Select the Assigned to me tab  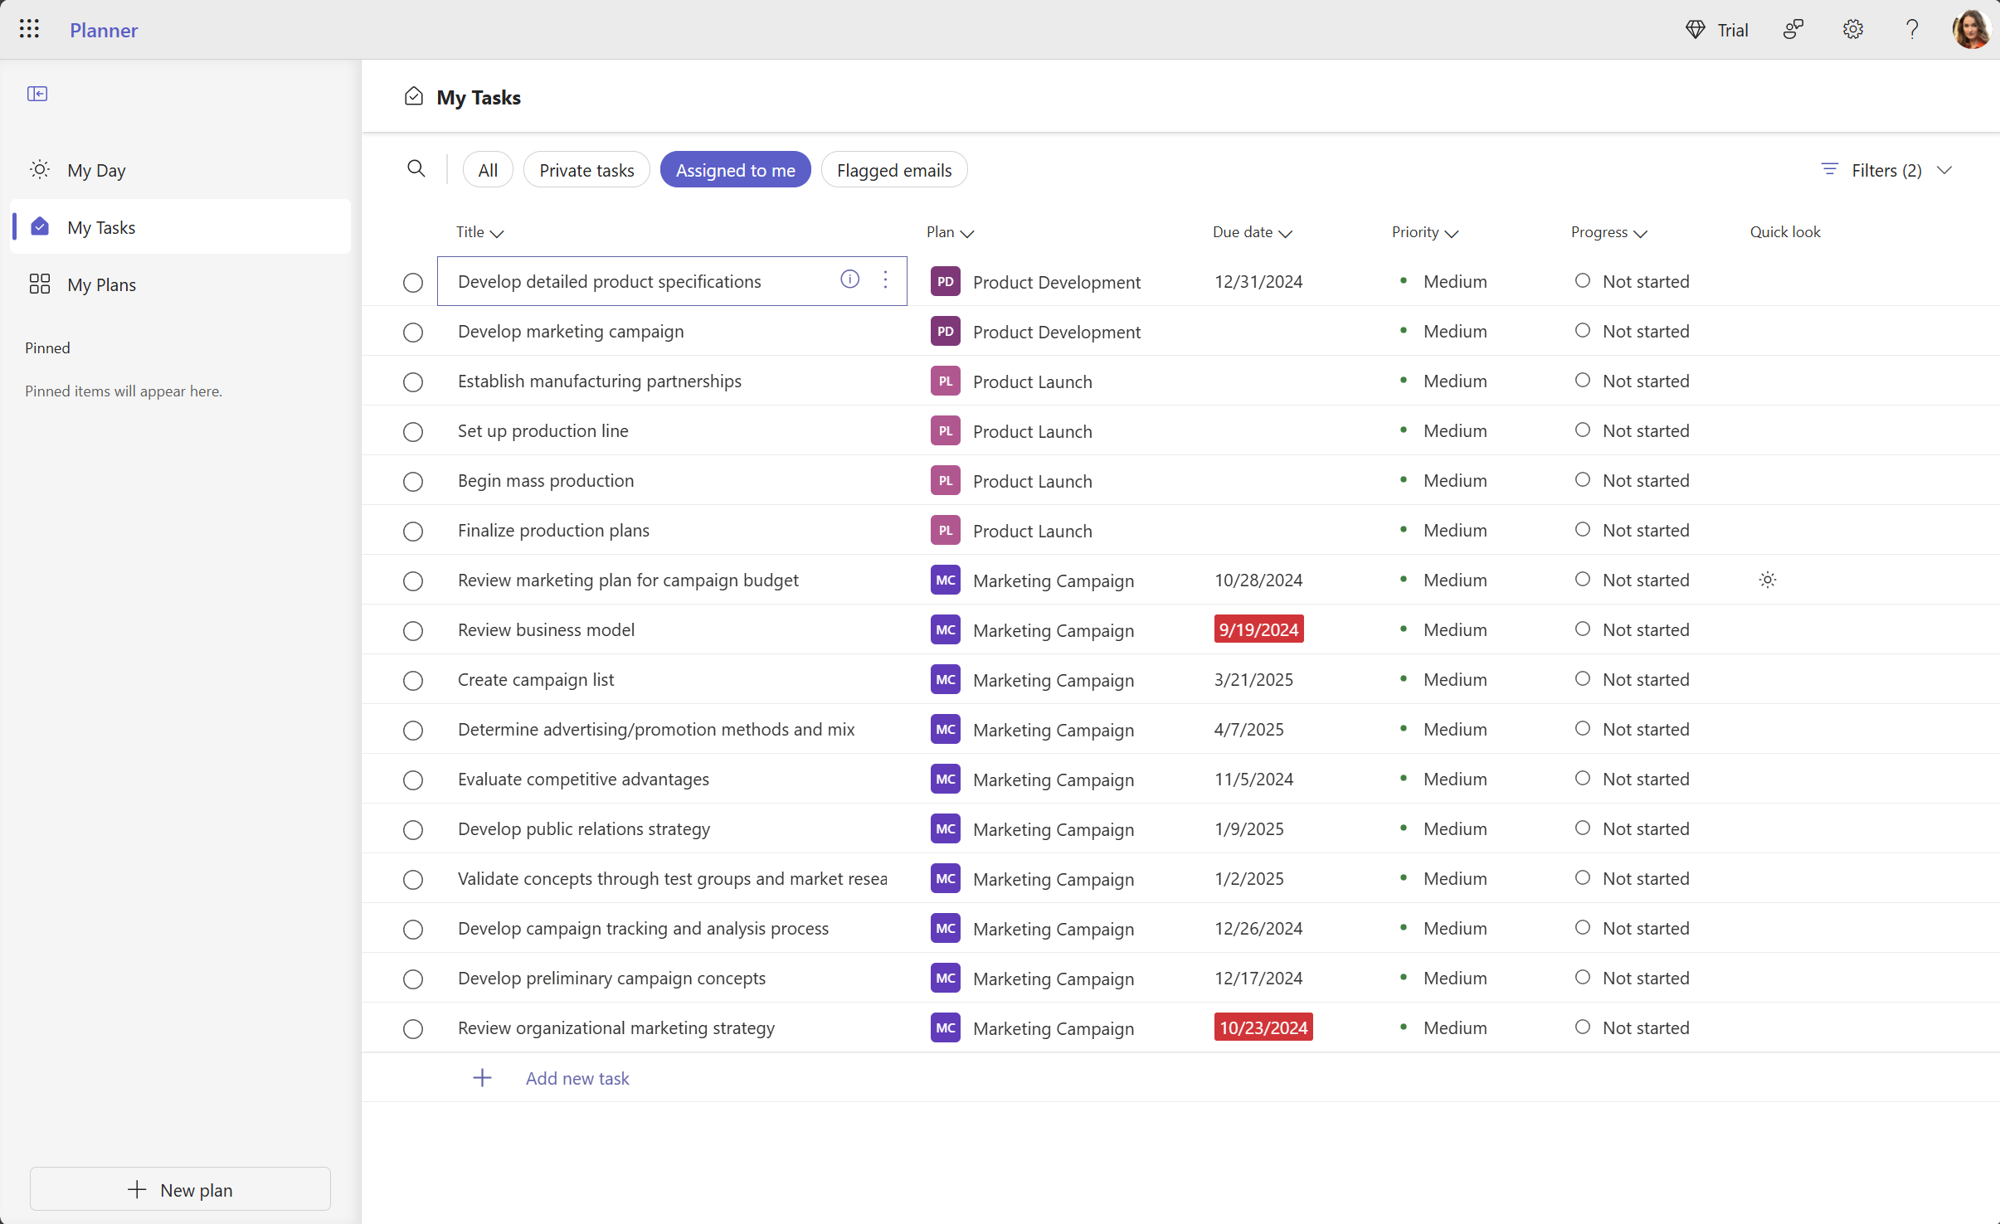(x=736, y=170)
